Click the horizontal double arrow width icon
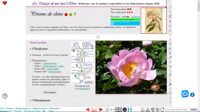The height and width of the screenshot is (112, 200). (x=112, y=110)
